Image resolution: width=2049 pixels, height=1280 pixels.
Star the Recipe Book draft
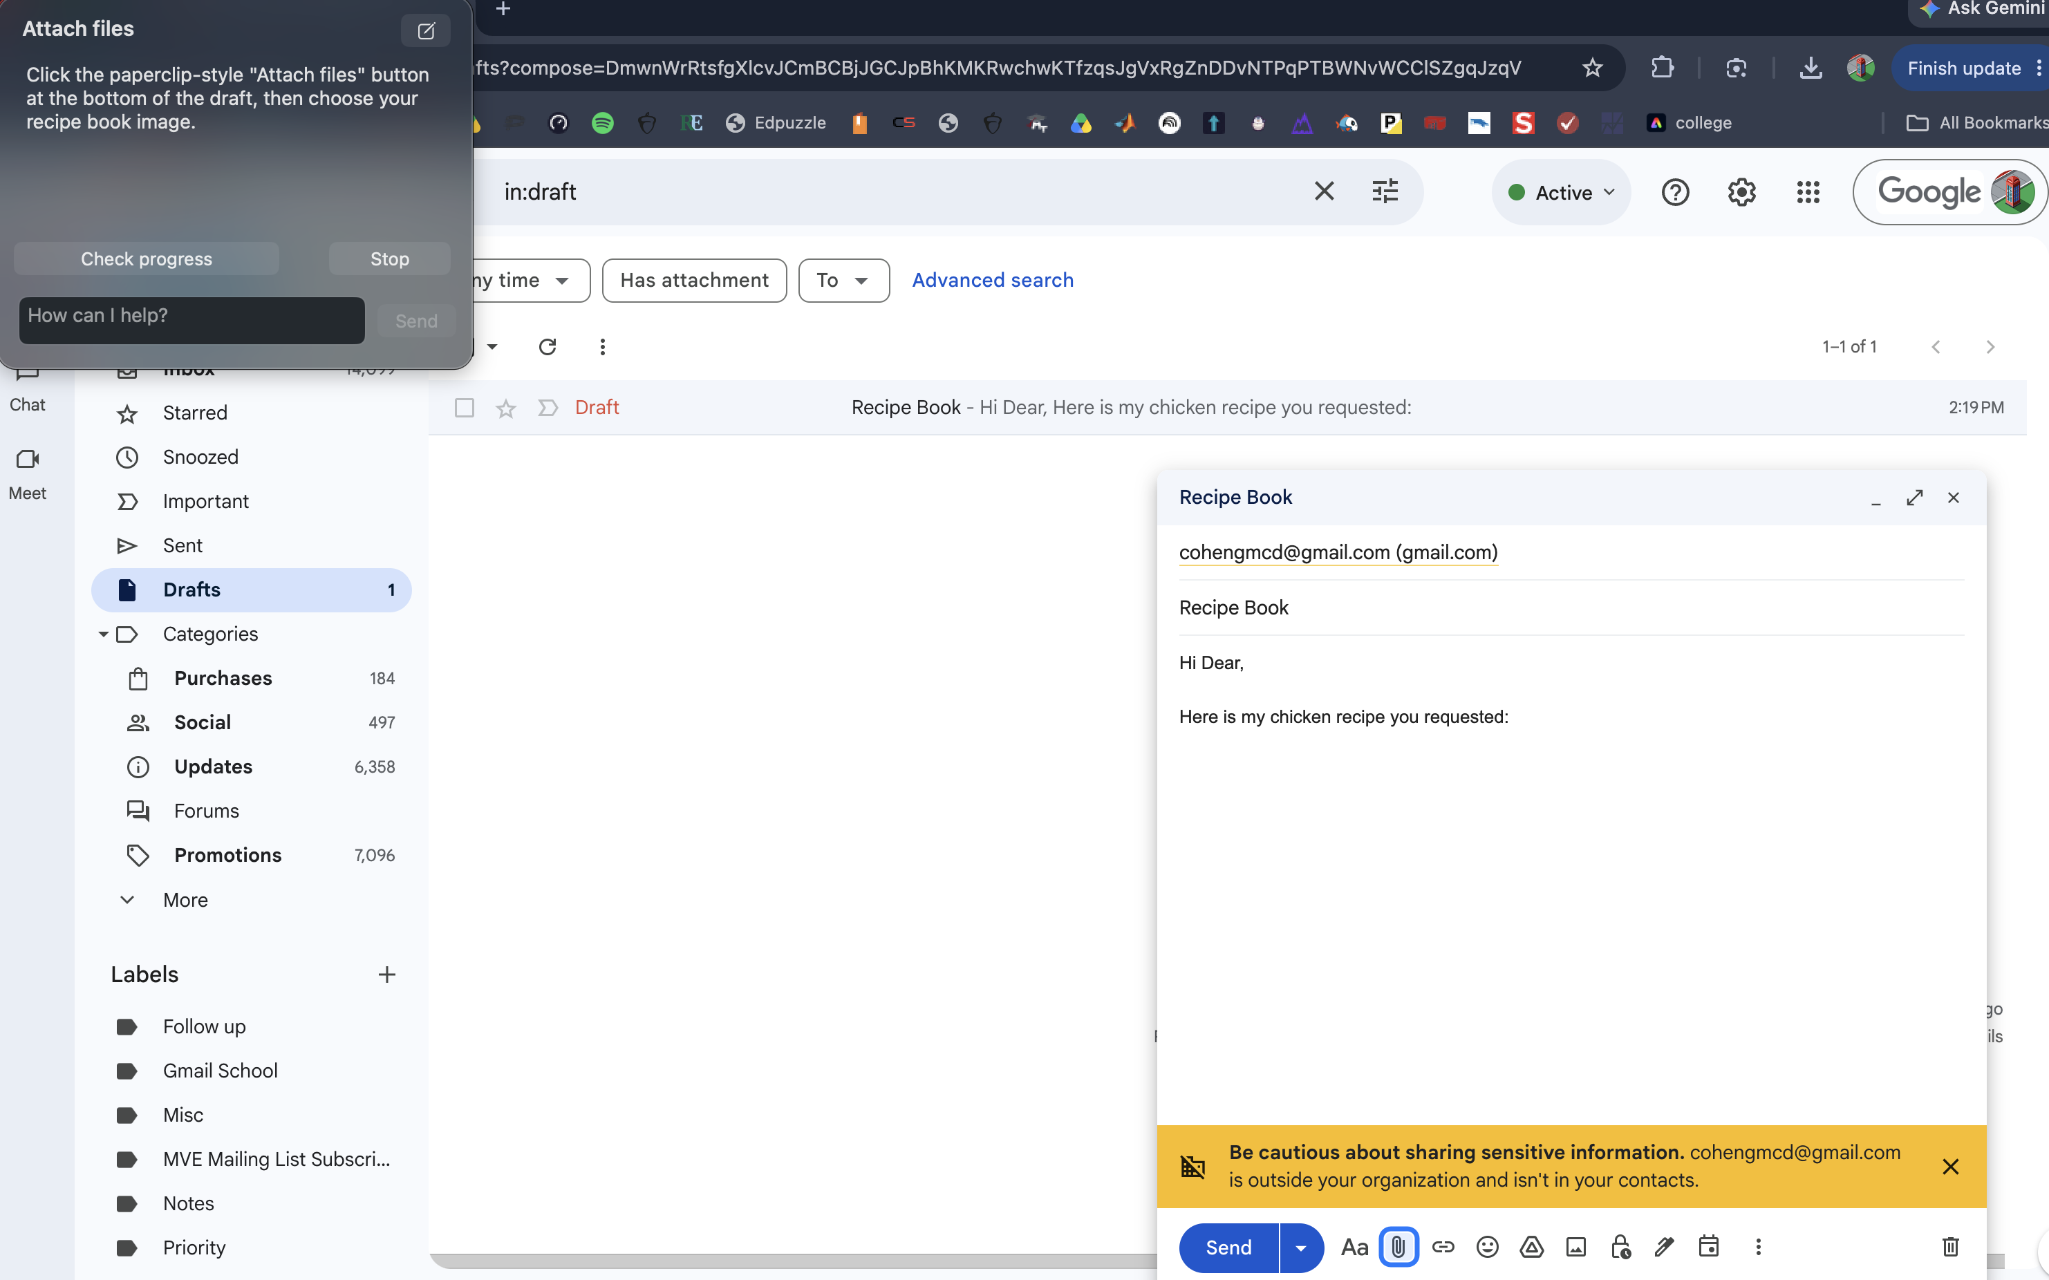pyautogui.click(x=505, y=408)
